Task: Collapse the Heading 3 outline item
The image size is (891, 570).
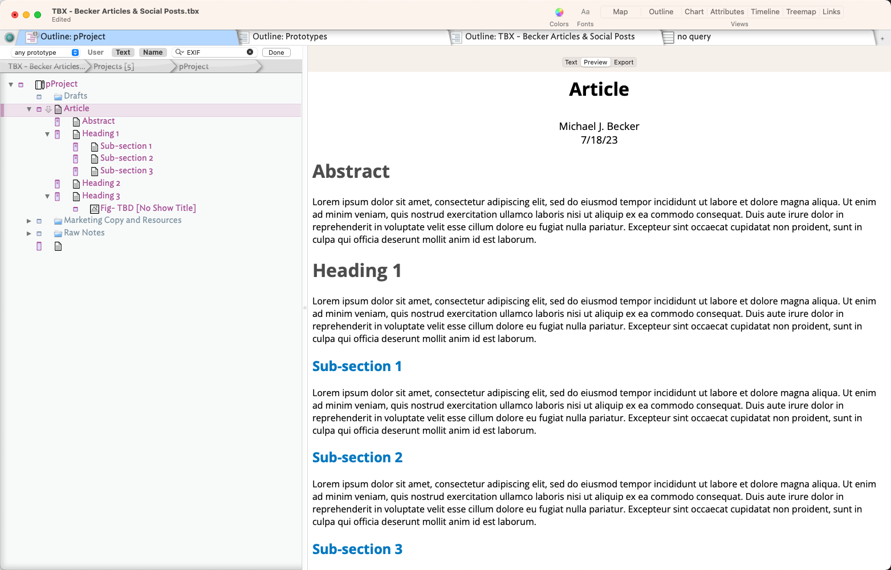Action: (x=47, y=196)
